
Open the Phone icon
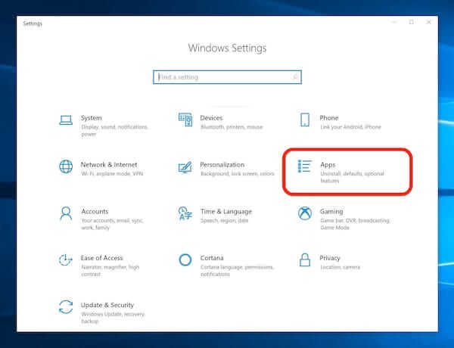click(305, 120)
